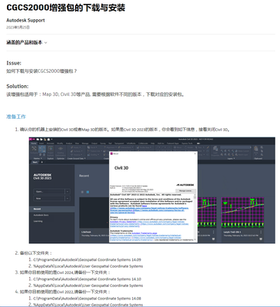Click the sentence mentioning Map 3D, Civil 3D等产品

(95, 94)
